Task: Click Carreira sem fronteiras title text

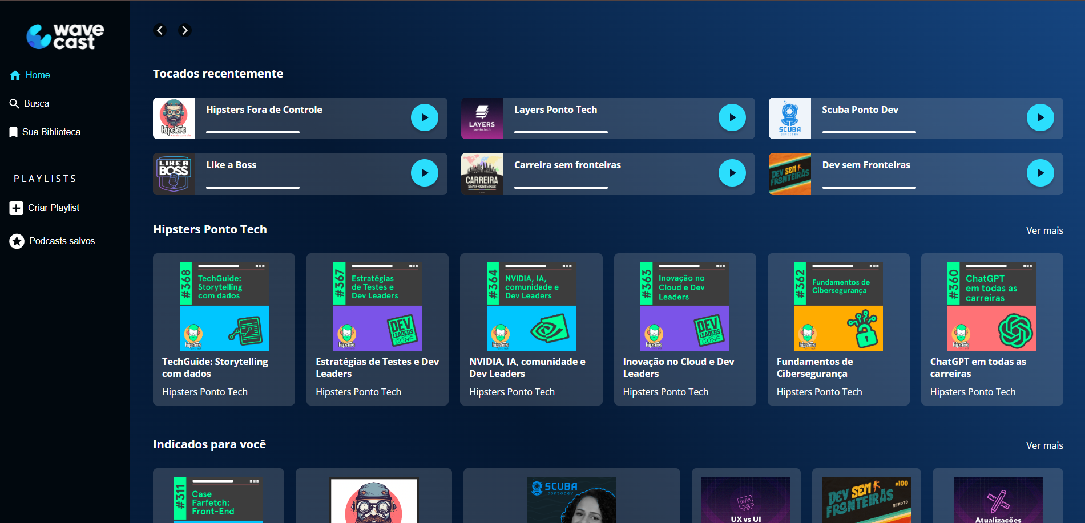Action: [x=567, y=165]
